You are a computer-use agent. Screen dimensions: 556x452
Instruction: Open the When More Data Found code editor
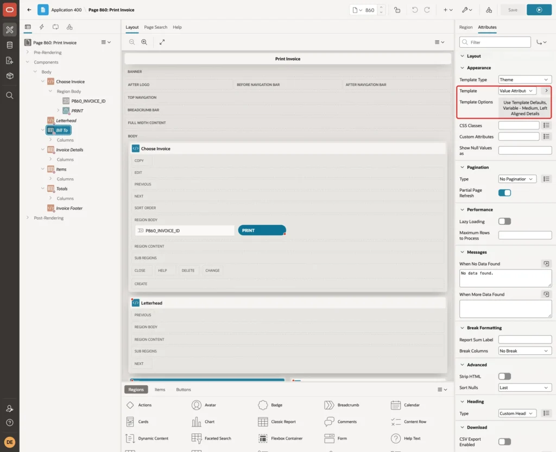(546, 294)
